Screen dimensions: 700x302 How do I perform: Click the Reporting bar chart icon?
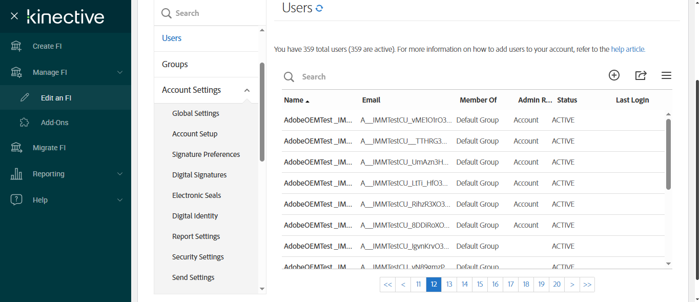click(16, 174)
